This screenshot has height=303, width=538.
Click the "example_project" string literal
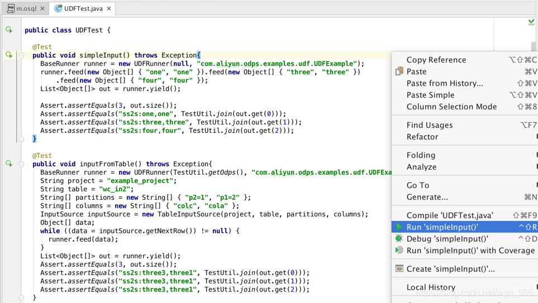[140, 181]
